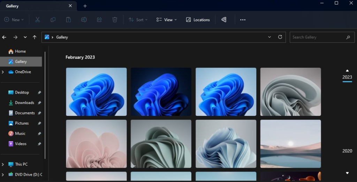This screenshot has height=182, width=357.
Task: Click the Gallery breadcrumb in address bar
Action: pyautogui.click(x=62, y=37)
